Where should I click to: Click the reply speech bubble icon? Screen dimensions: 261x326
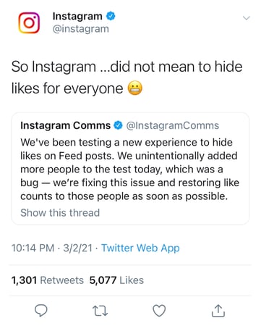41,310
